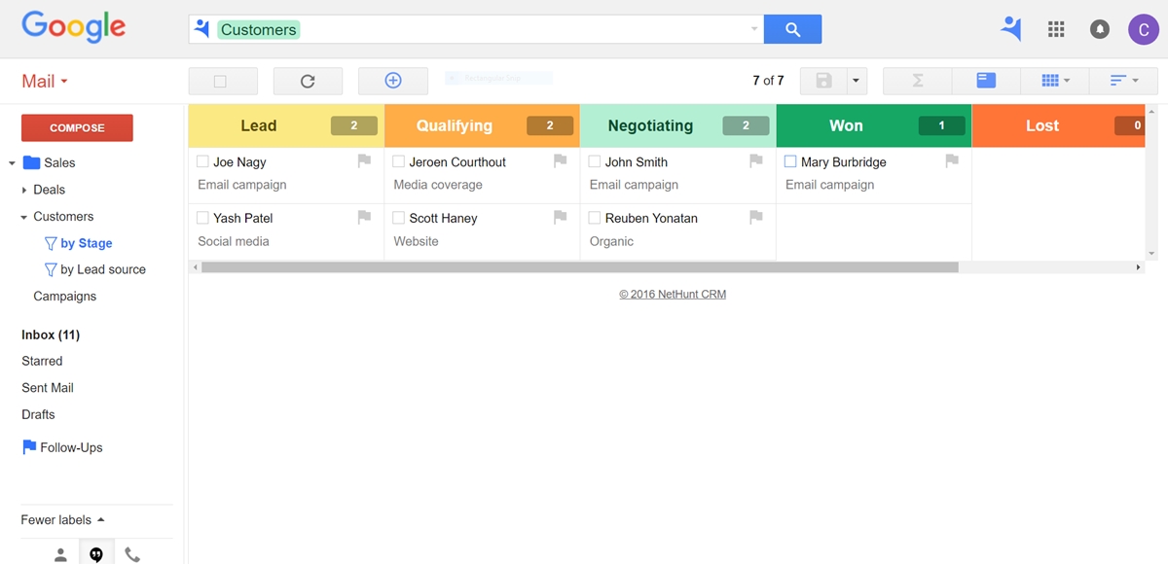Click the save view floppy icon
The height and width of the screenshot is (564, 1168).
click(823, 81)
